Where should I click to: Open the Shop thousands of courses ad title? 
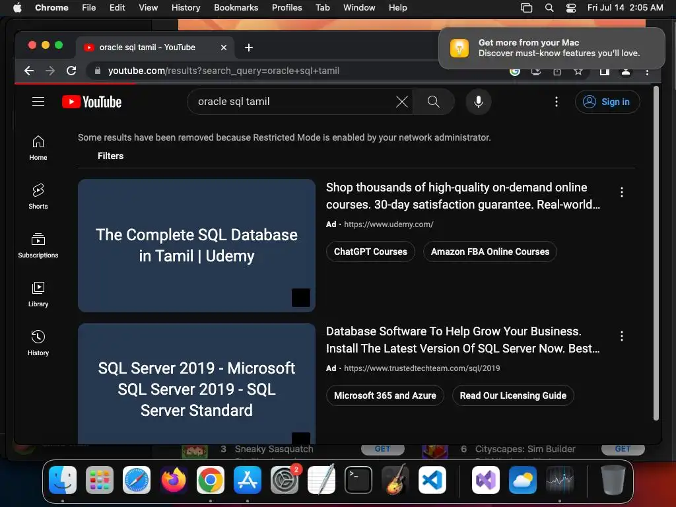[463, 196]
